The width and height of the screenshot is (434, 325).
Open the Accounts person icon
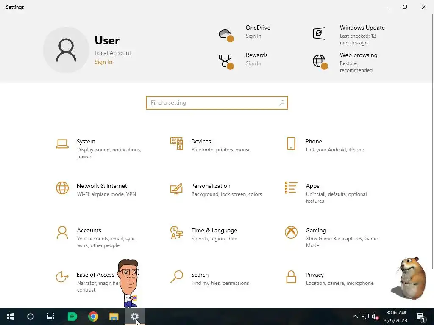[62, 232]
